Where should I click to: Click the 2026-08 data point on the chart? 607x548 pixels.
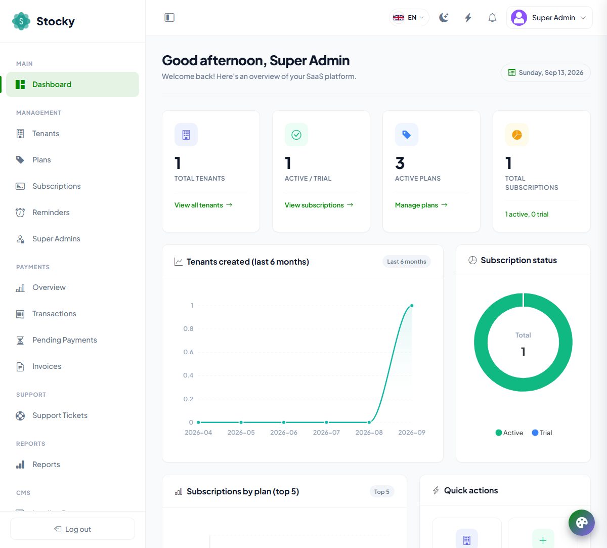[x=369, y=422]
